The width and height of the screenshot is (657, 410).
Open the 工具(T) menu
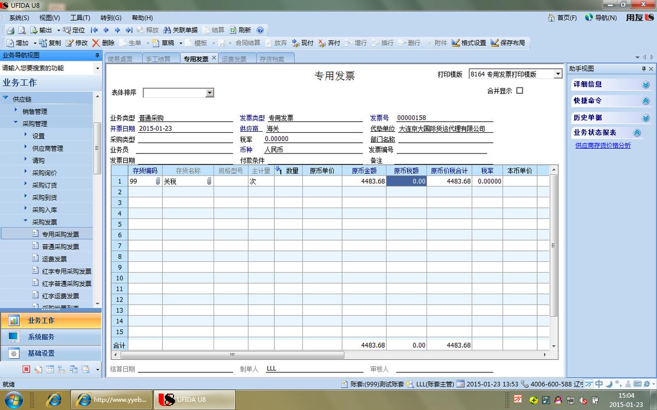[80, 17]
